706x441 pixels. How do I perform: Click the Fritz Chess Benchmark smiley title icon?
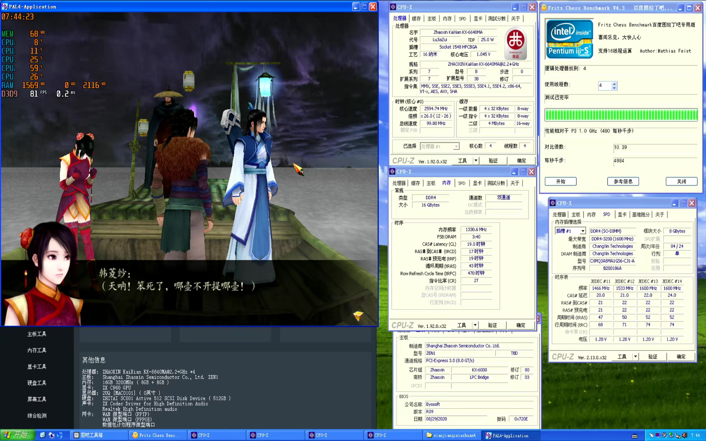tap(544, 7)
